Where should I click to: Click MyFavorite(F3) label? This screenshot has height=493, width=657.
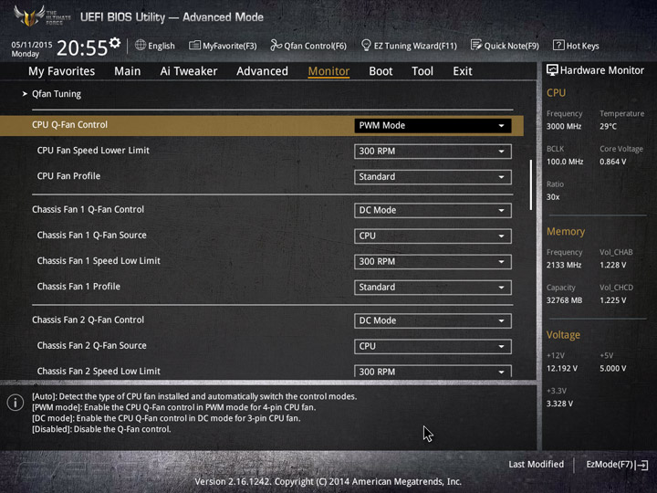[230, 46]
